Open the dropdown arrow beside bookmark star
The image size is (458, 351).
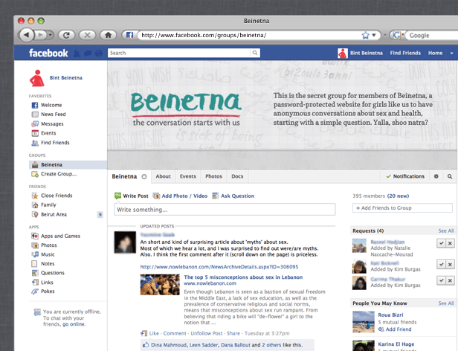(373, 36)
